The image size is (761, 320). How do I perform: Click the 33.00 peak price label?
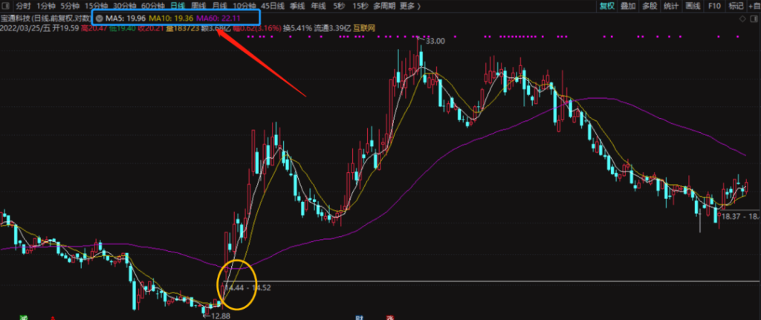pos(434,42)
